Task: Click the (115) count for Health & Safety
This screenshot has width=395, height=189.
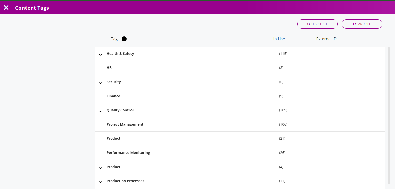Action: tap(283, 54)
